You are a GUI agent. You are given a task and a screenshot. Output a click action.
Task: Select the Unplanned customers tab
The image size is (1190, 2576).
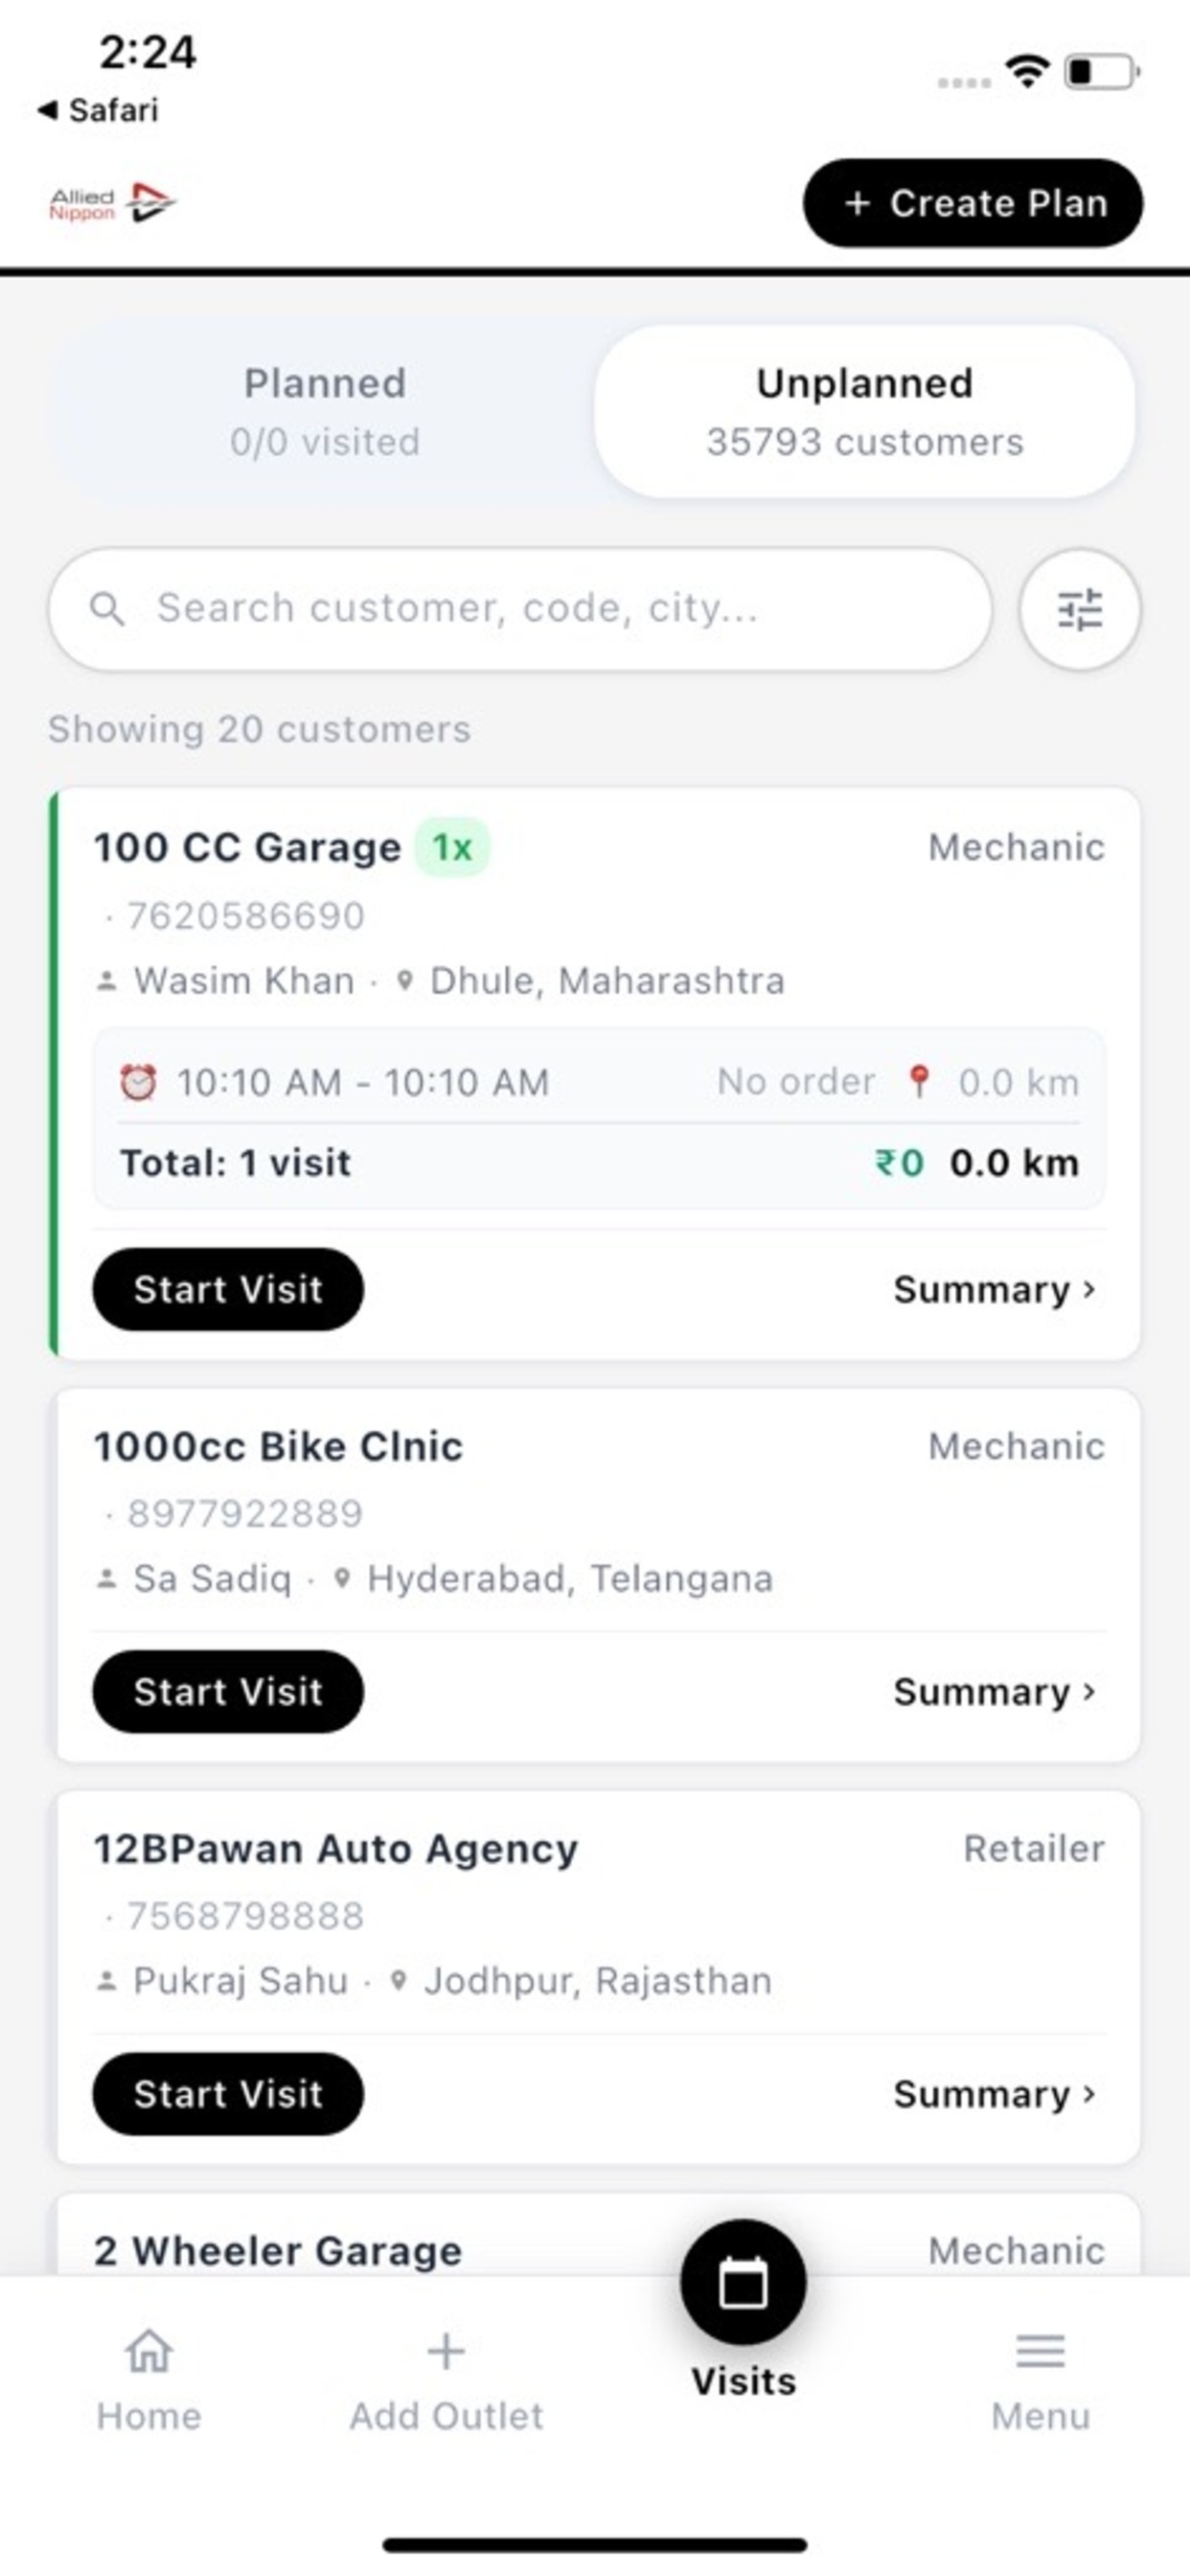(864, 411)
